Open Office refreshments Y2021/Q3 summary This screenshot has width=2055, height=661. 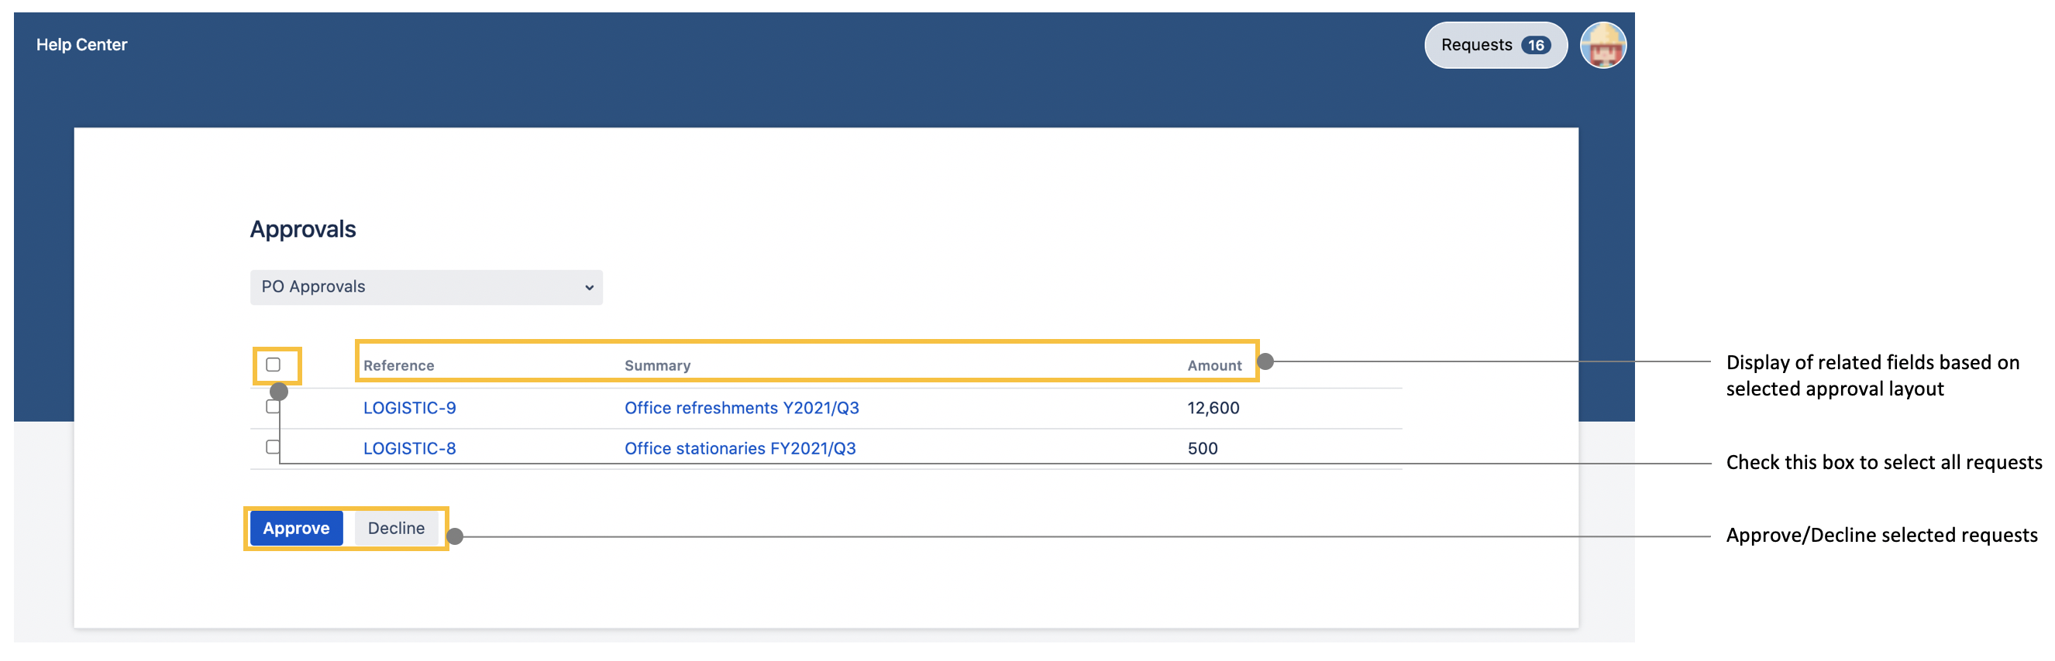tap(741, 408)
